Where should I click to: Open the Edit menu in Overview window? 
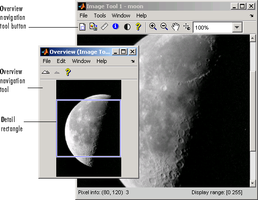(61, 61)
